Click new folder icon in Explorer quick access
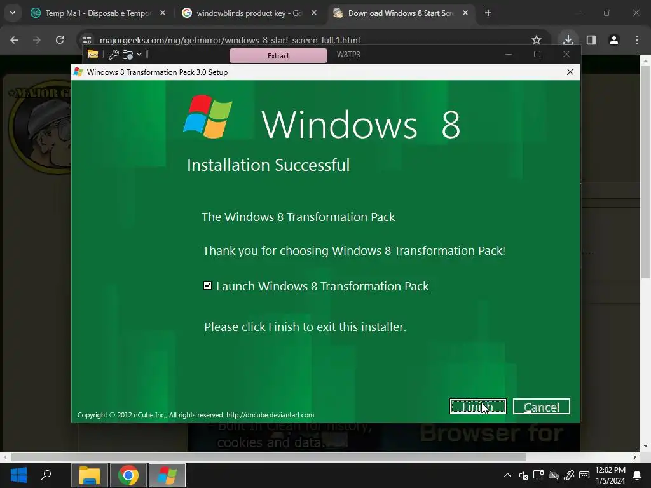Image resolution: width=651 pixels, height=488 pixels. tap(127, 55)
